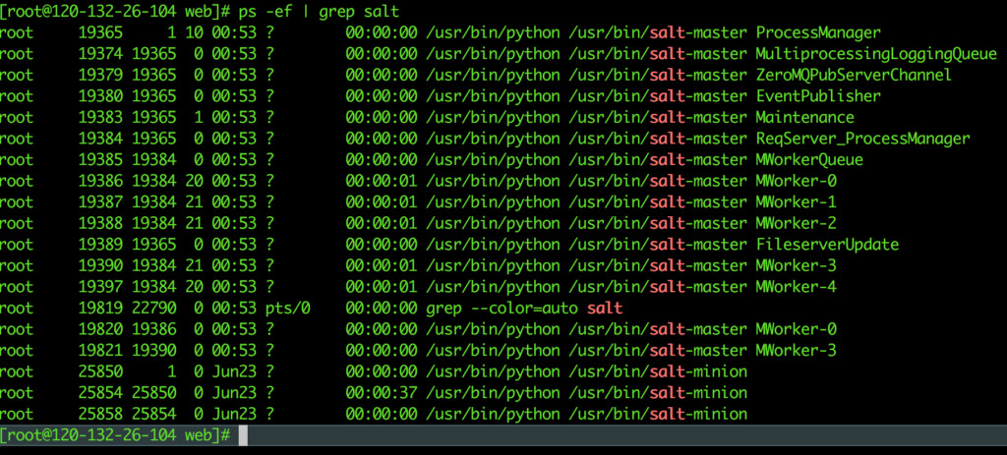Click the bottom root@120-132-26-104 prompt
This screenshot has height=455, width=1007.
point(115,435)
